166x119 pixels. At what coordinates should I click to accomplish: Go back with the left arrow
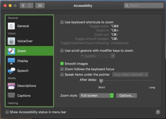pos(23,5)
